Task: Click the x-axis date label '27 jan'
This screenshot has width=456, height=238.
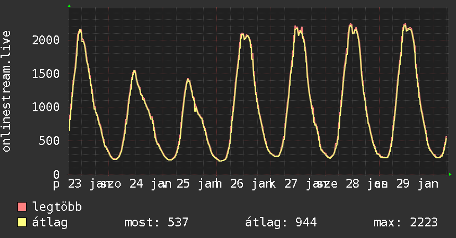Action: (x=305, y=184)
